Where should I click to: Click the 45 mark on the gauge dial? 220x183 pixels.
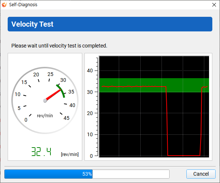67,118
